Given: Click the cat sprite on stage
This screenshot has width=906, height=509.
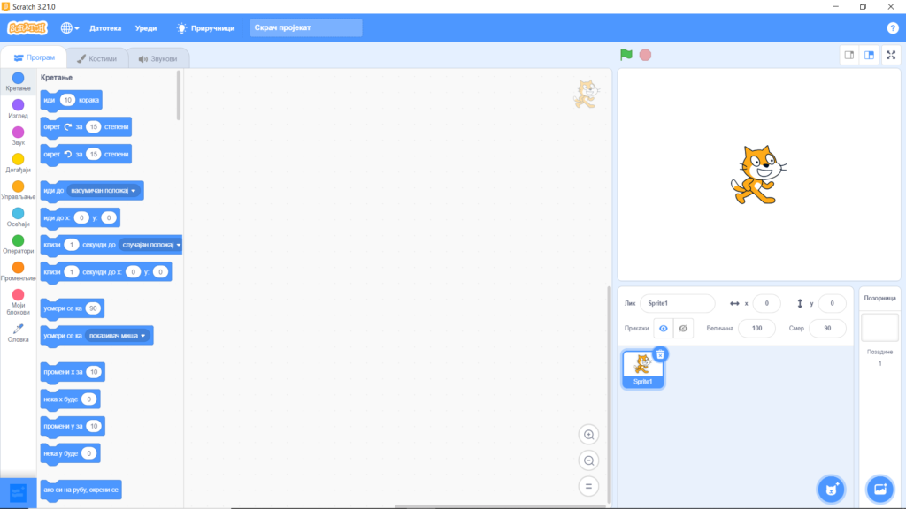Looking at the screenshot, I should coord(758,175).
